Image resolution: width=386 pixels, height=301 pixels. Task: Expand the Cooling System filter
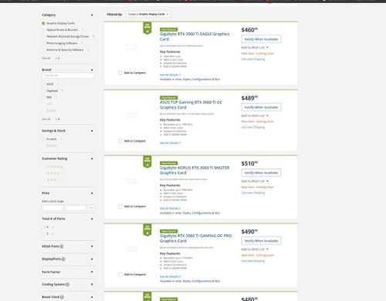tap(92, 284)
